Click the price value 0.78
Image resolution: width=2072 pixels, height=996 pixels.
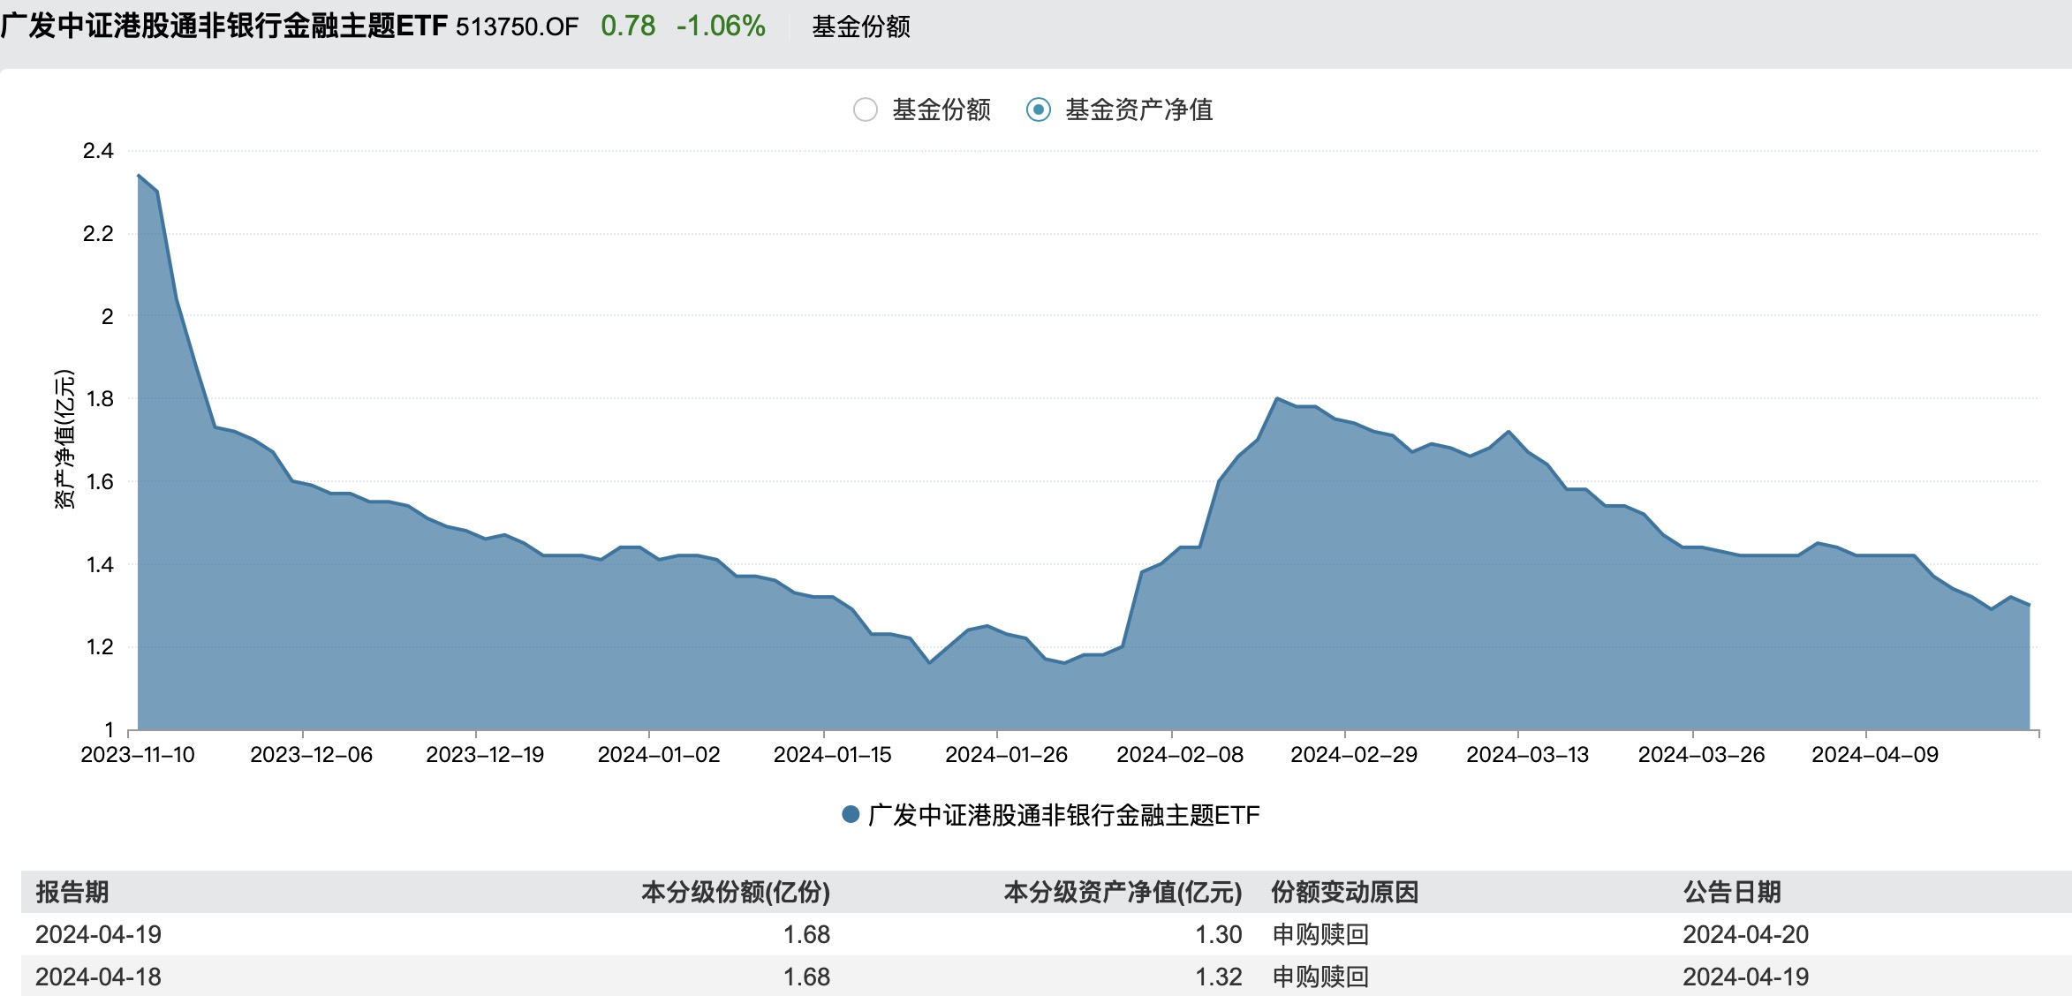628,26
